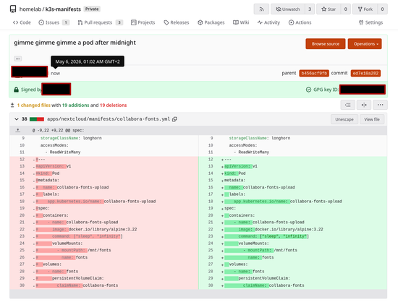Switch to the Code tab
Viewport: 398px width, 302px height.
point(22,22)
